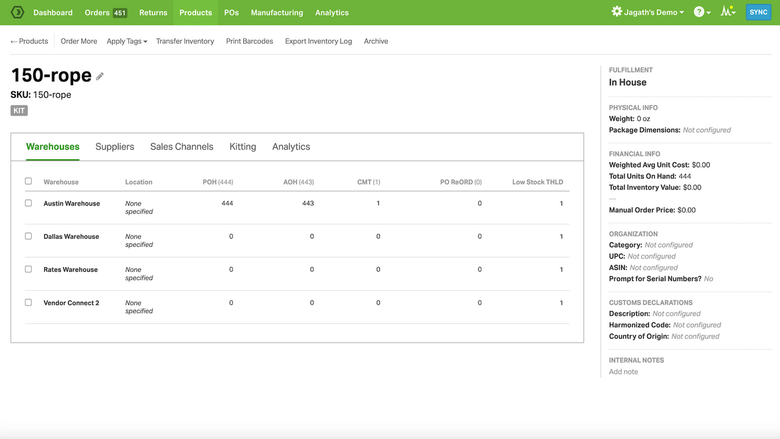Check the Rates Warehouse row checkbox

point(28,269)
